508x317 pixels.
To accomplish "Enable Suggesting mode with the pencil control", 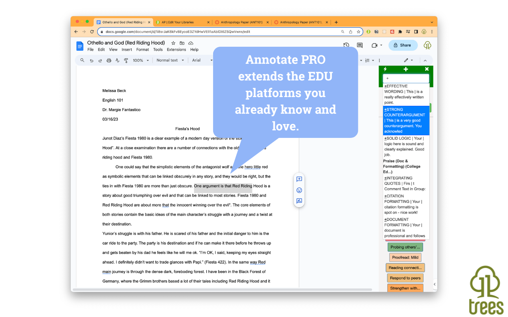I will (406, 60).
